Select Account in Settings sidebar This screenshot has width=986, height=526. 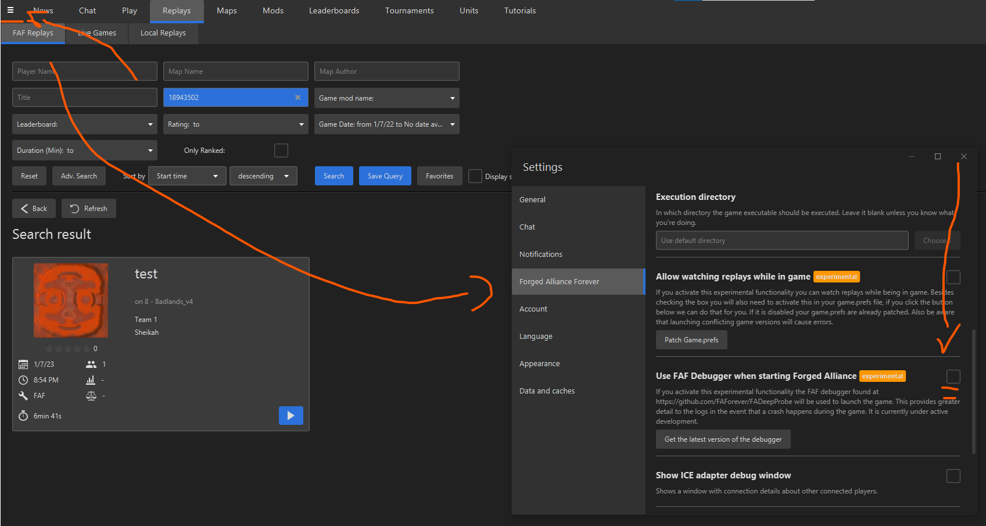pos(579,309)
